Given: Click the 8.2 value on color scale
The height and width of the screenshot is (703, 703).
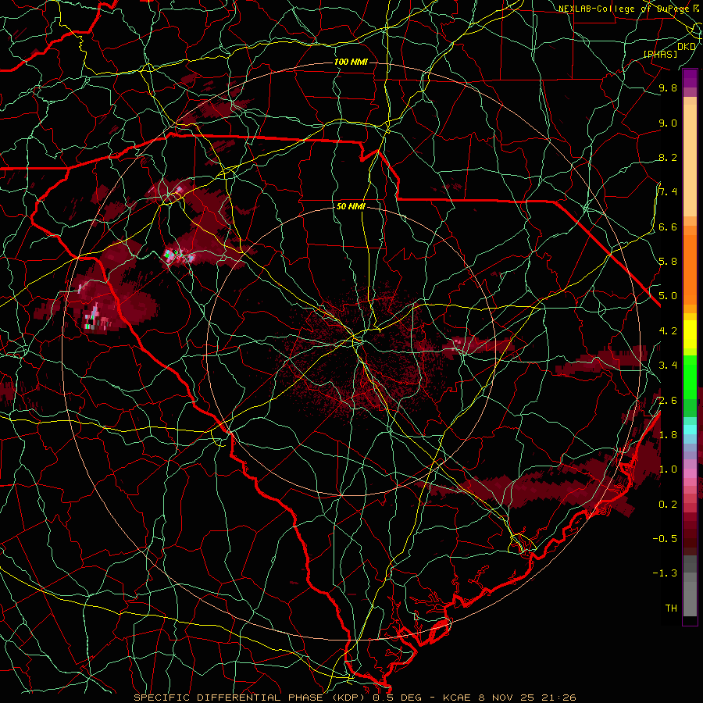Looking at the screenshot, I should [668, 157].
